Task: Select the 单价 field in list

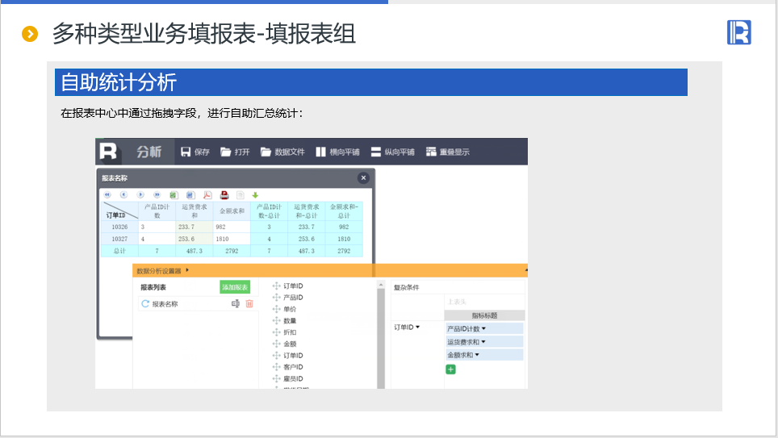Action: 289,309
